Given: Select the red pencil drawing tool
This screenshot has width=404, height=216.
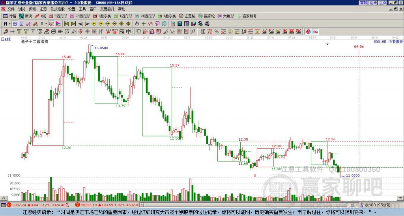Looking at the screenshot, I should pos(6,32).
